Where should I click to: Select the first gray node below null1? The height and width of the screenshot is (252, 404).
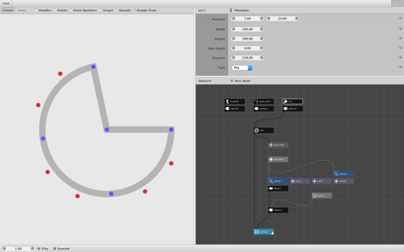[x=278, y=145]
